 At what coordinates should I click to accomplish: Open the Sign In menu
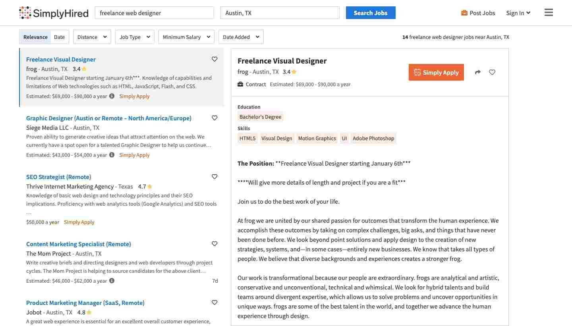click(518, 13)
